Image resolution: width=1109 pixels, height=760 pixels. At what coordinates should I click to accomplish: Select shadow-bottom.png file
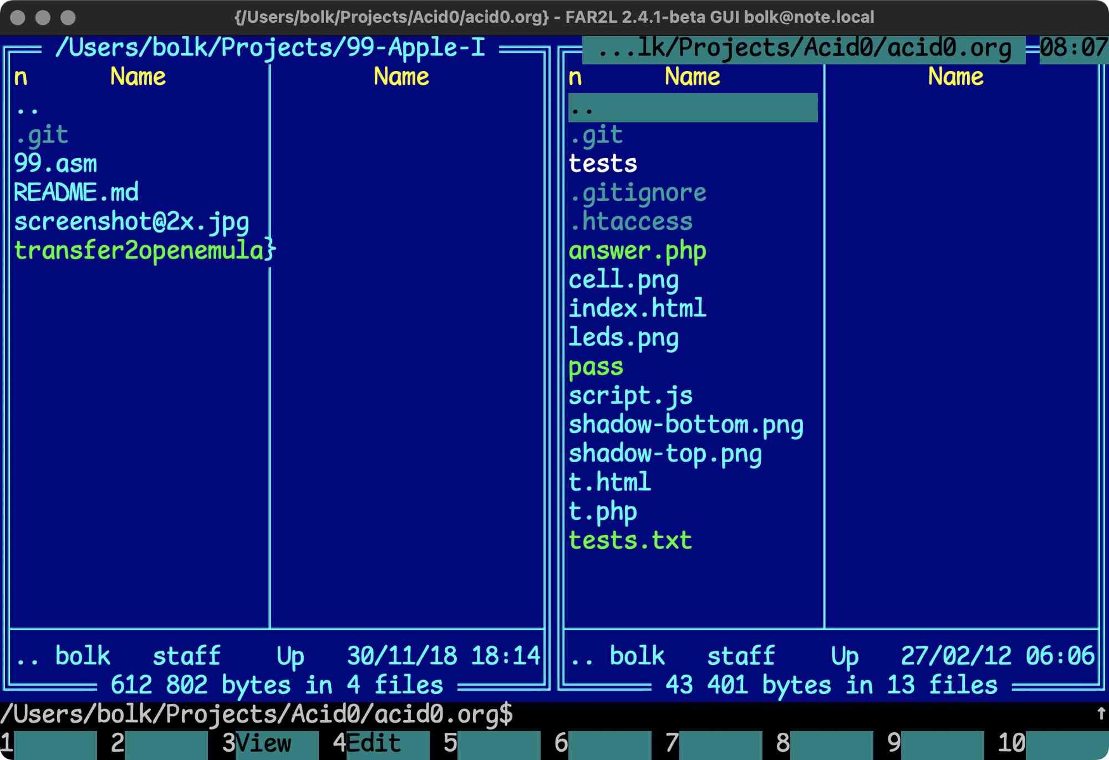(x=686, y=424)
